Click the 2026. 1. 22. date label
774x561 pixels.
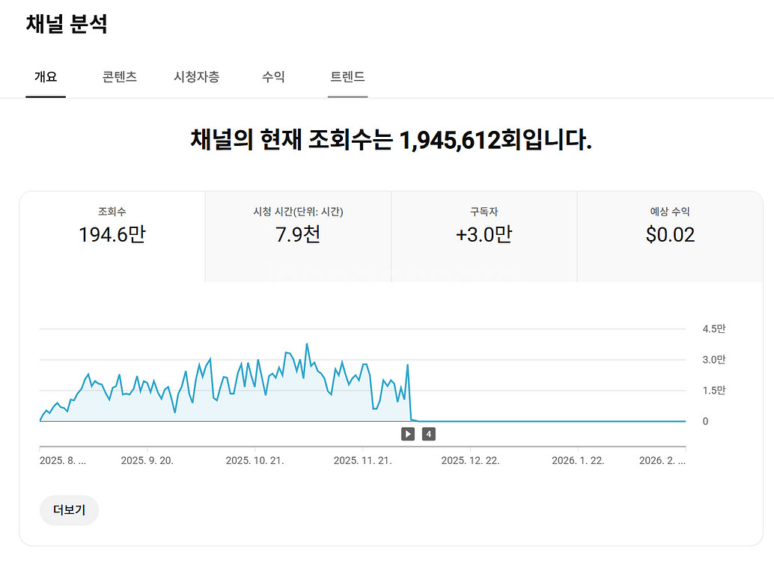pyautogui.click(x=578, y=461)
